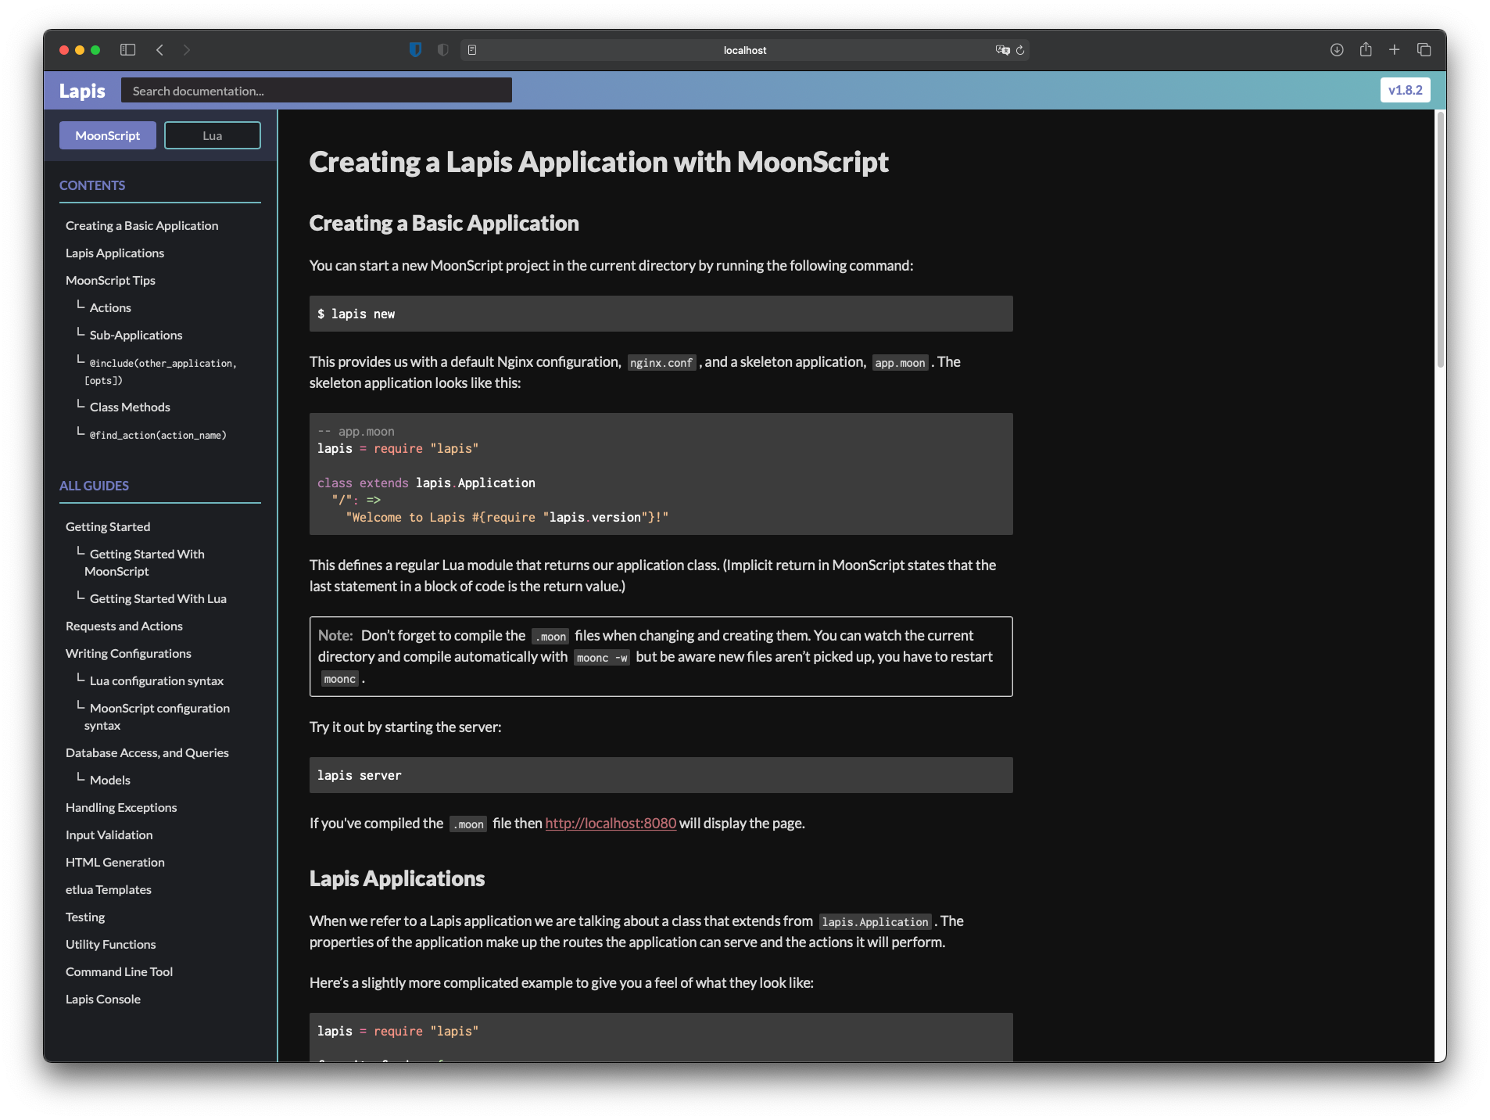Click the lapis.Application inline code

[x=875, y=922]
